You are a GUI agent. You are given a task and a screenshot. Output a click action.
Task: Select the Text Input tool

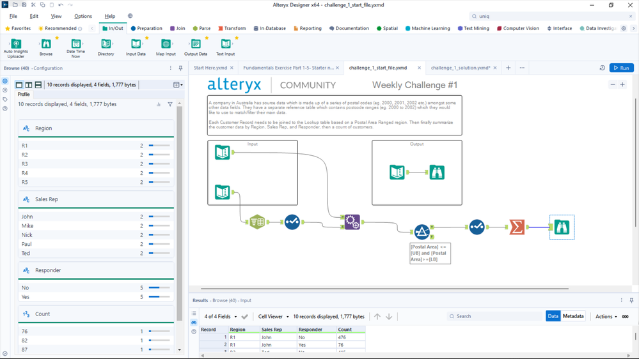click(225, 48)
